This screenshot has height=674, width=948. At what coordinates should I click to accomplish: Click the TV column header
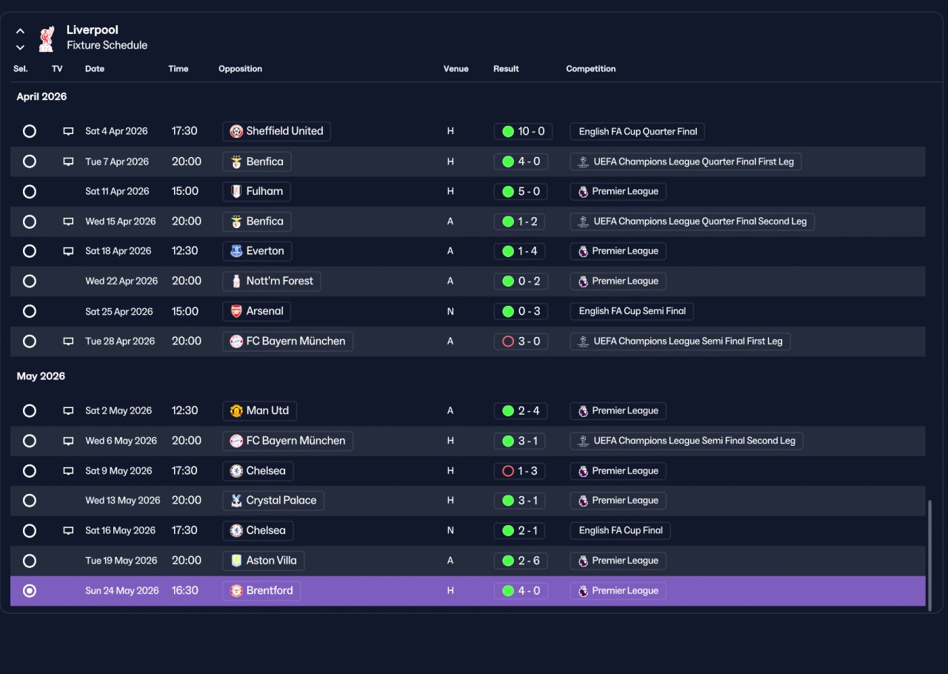click(x=57, y=69)
